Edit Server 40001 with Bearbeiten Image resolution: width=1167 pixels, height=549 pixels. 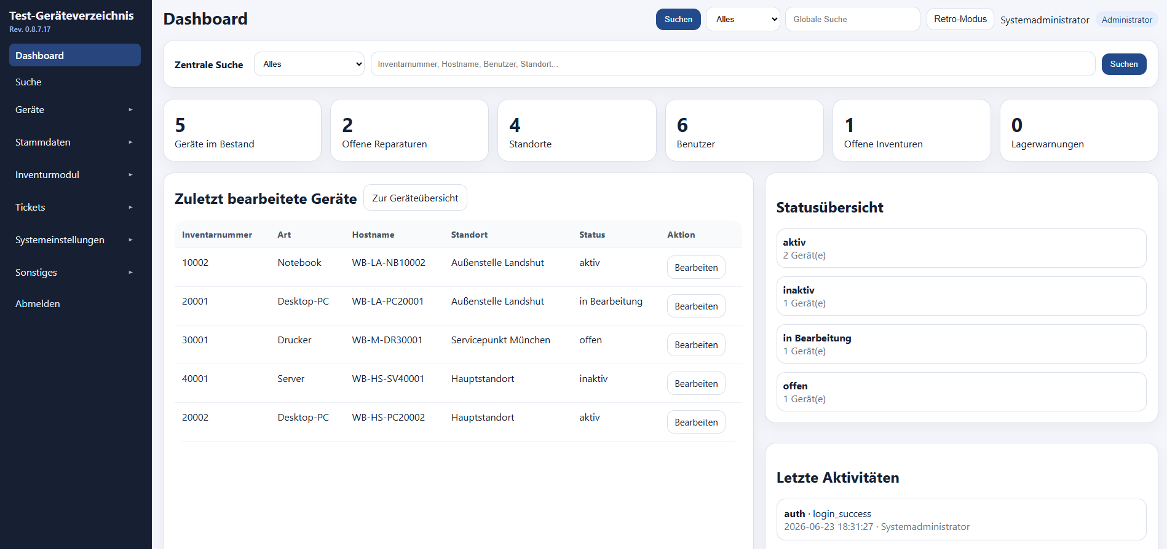[696, 384]
